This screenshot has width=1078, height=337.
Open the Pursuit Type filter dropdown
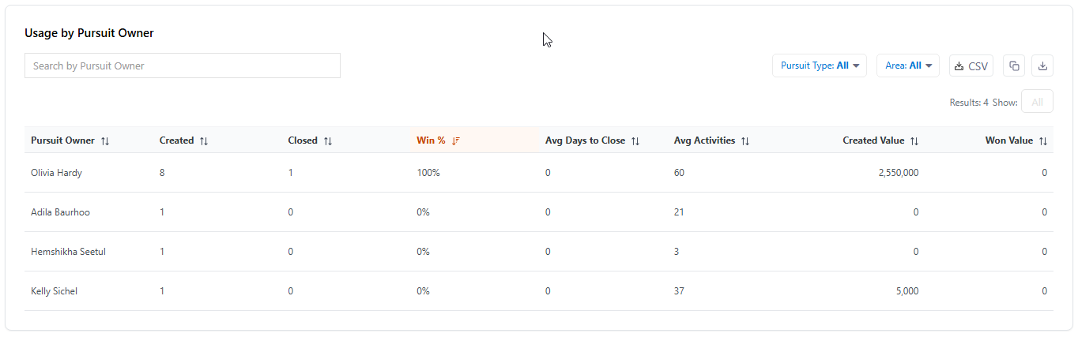click(x=820, y=66)
